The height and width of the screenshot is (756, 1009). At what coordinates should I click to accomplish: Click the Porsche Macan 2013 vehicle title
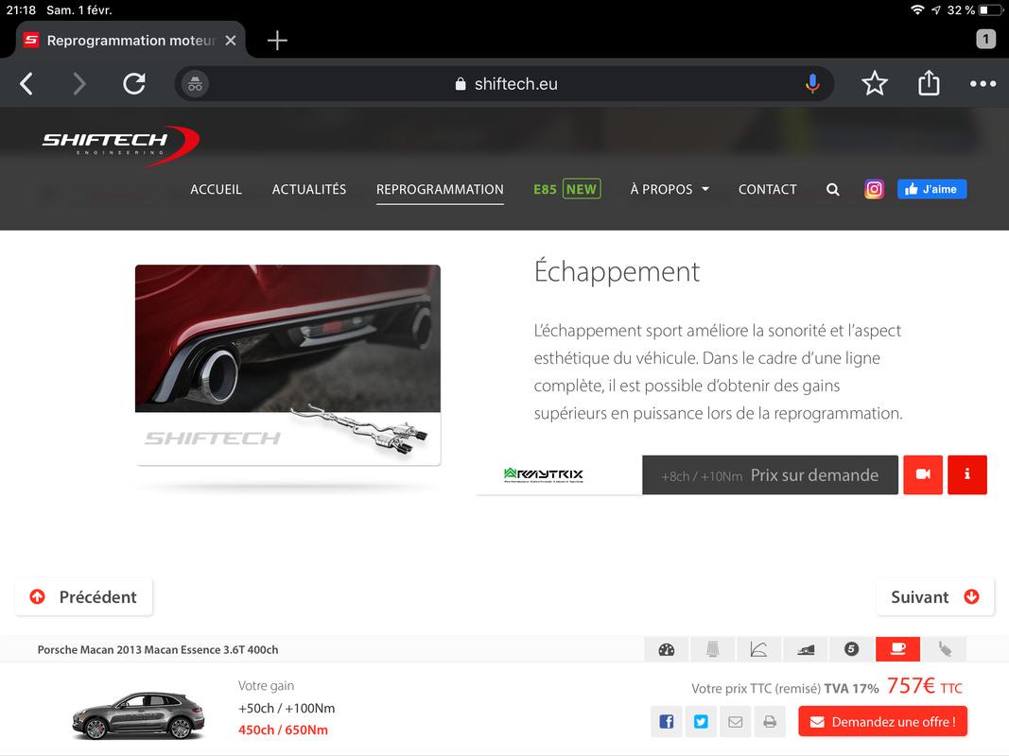point(158,650)
